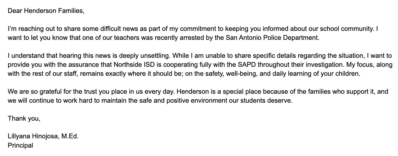
Task: Click the "Dear Henderson Families" greeting
Action: (46, 11)
